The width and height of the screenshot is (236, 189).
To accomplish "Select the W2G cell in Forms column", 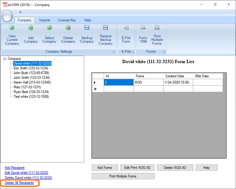I will pos(148,82).
